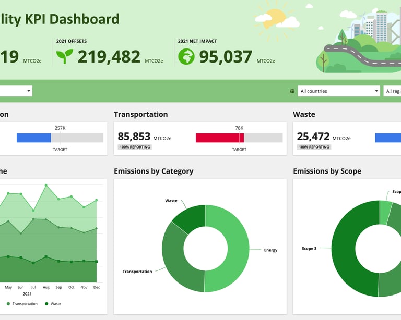Click the 95,037 net impact value
The image size is (401, 320).
(226, 57)
